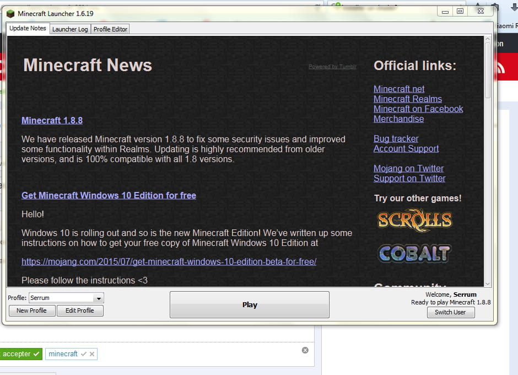
Task: Open the Bug tracker link
Action: [x=396, y=138]
